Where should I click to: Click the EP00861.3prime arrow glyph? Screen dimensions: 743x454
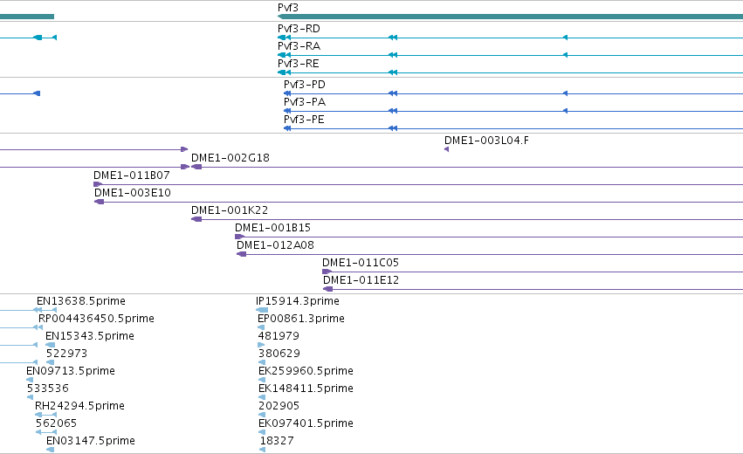click(261, 327)
